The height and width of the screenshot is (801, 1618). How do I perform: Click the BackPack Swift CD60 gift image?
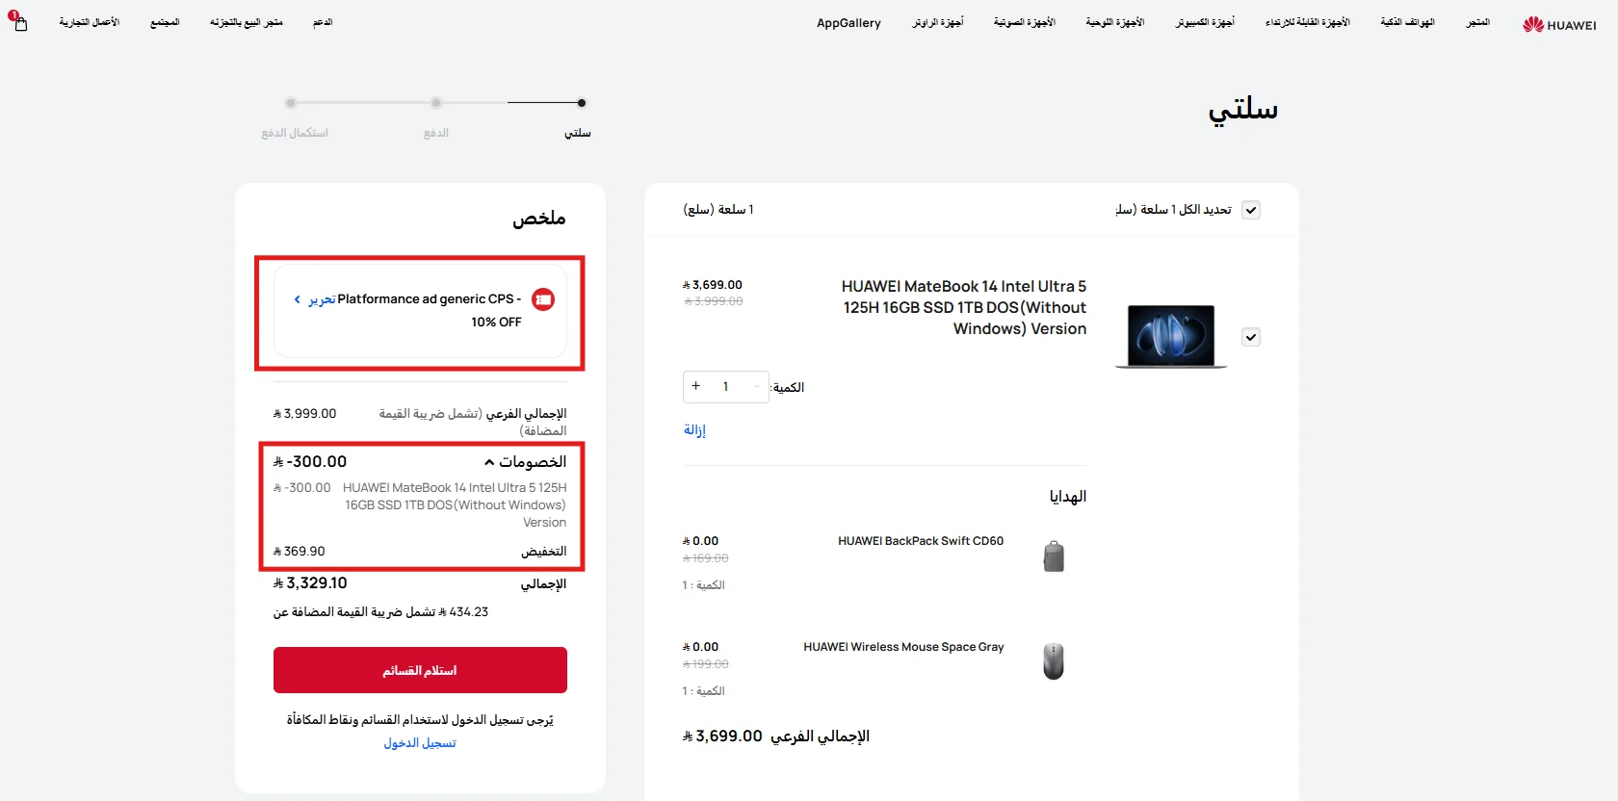point(1054,556)
